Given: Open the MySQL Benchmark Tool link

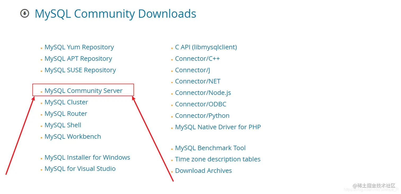Looking at the screenshot, I should click(210, 148).
